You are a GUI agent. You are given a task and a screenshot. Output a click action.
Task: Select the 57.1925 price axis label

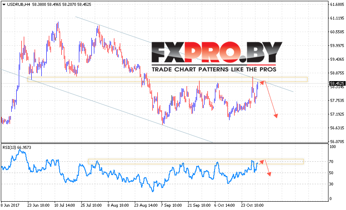pyautogui.click(x=337, y=114)
